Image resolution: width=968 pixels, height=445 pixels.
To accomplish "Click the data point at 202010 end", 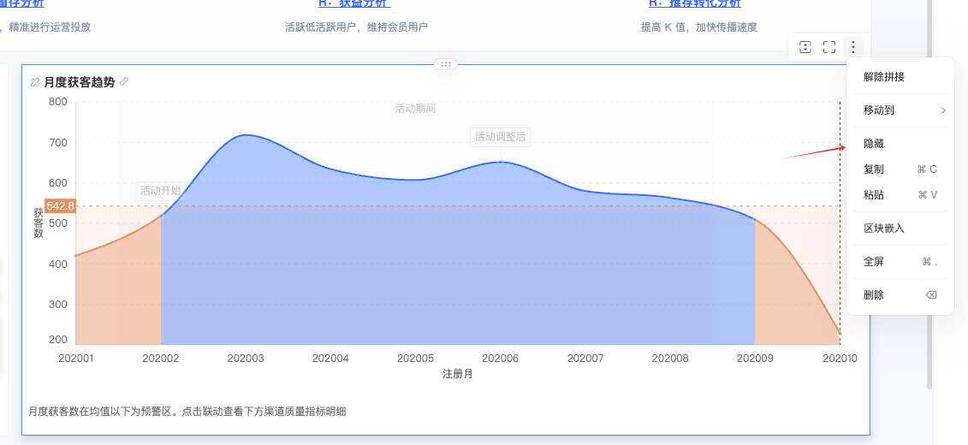I will [839, 334].
